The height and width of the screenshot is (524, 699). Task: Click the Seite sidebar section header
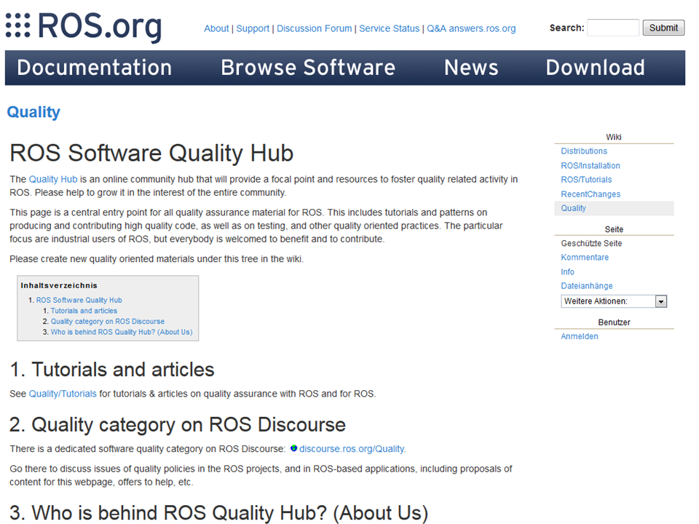point(614,229)
